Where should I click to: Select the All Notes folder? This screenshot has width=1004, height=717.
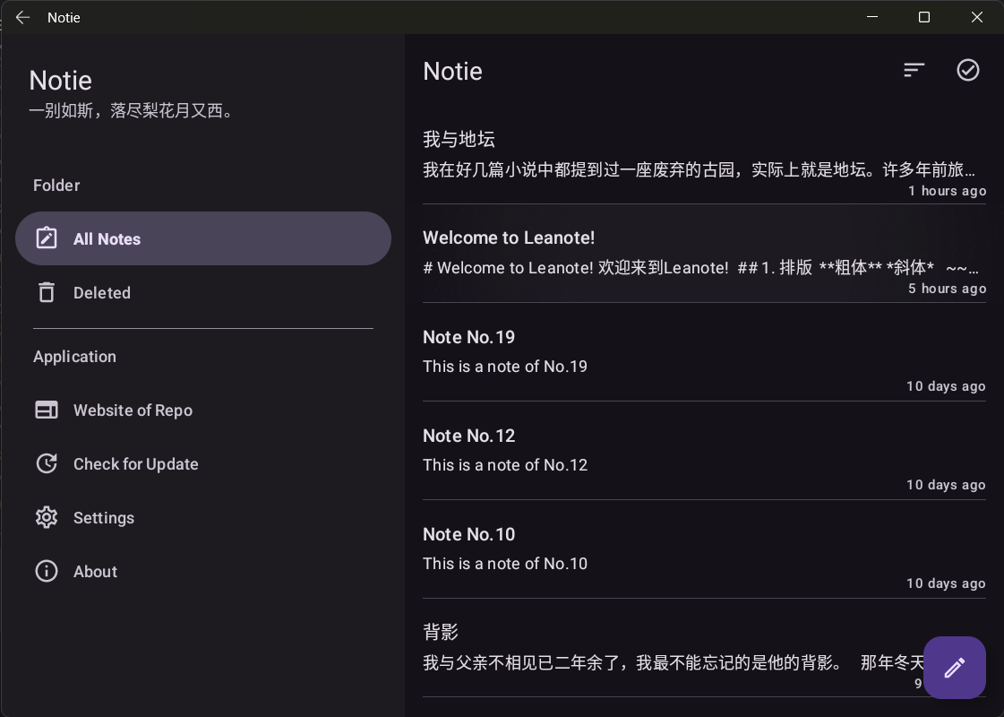pyautogui.click(x=203, y=238)
